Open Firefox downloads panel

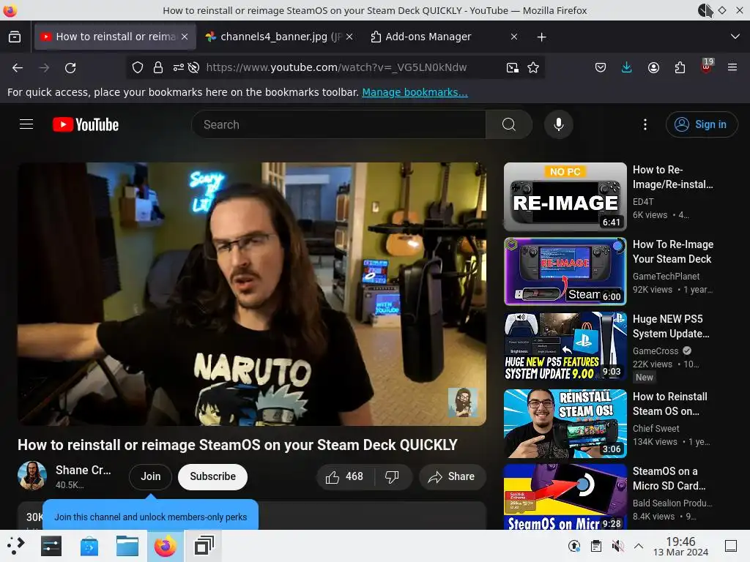pyautogui.click(x=627, y=68)
